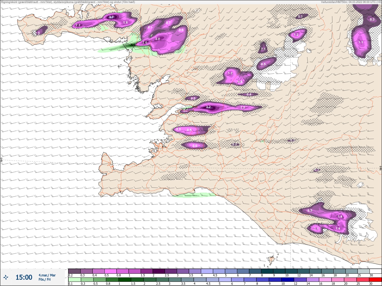
Task: Click the 2.6 precipitation value on the map
Action: [145, 43]
